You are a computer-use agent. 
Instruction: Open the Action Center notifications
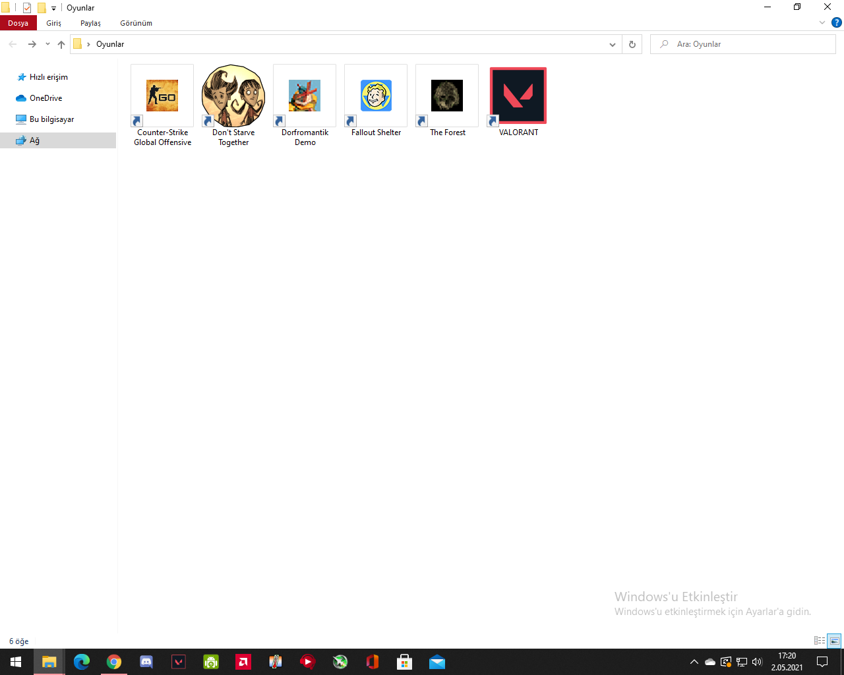(x=822, y=662)
